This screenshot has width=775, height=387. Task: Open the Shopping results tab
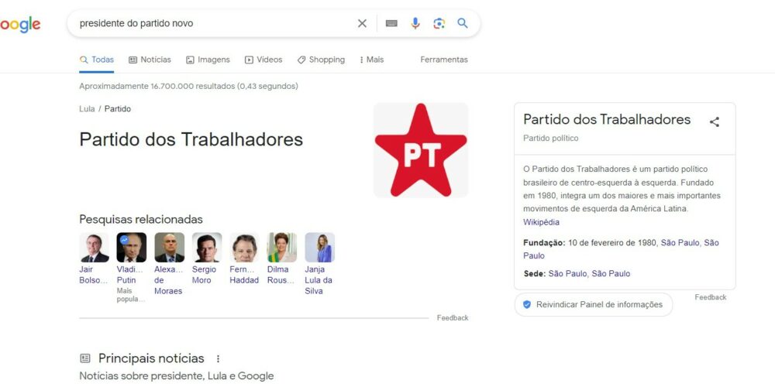pyautogui.click(x=321, y=60)
